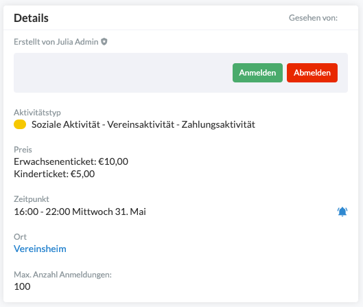The image size is (363, 307).
Task: Click the Preis field label
Action: click(23, 150)
